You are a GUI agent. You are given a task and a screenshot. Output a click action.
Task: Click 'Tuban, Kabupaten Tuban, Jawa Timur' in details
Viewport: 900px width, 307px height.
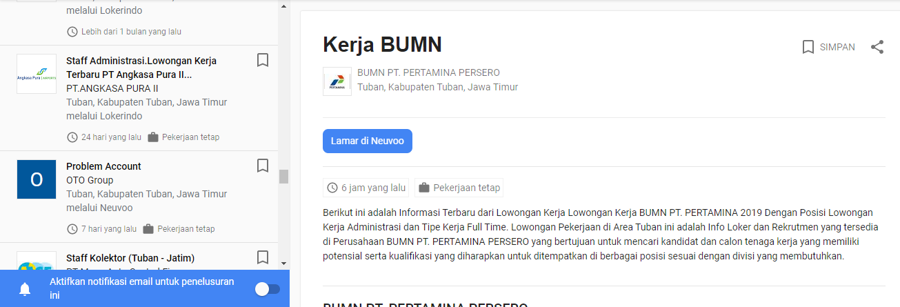tap(437, 87)
